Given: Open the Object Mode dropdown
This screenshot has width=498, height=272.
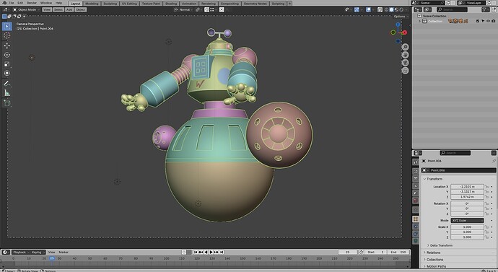Looking at the screenshot, I should coord(26,9).
